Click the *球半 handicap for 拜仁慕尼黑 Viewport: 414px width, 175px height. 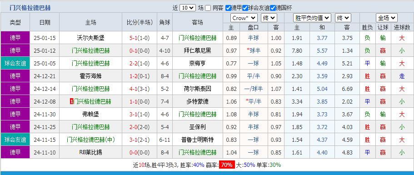[x=254, y=50]
